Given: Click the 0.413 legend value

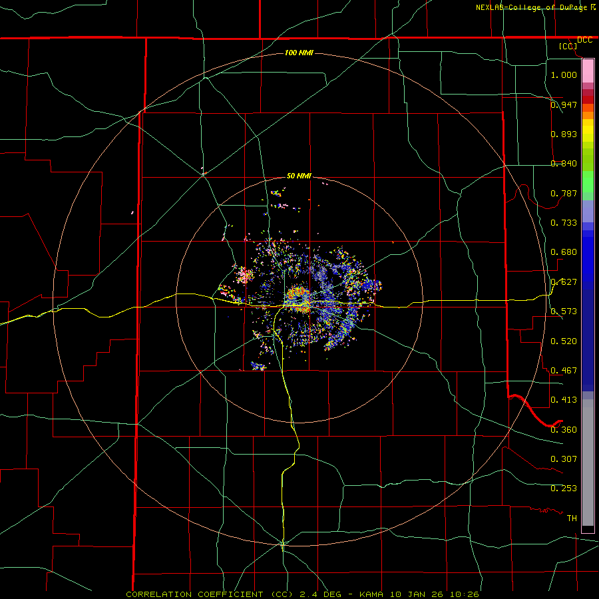Looking at the screenshot, I should pos(564,400).
